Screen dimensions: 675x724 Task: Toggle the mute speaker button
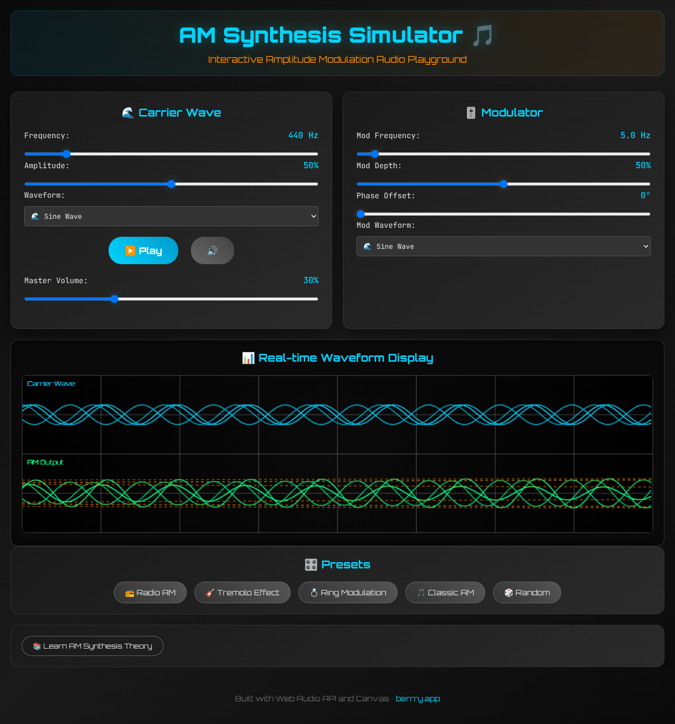click(x=212, y=250)
